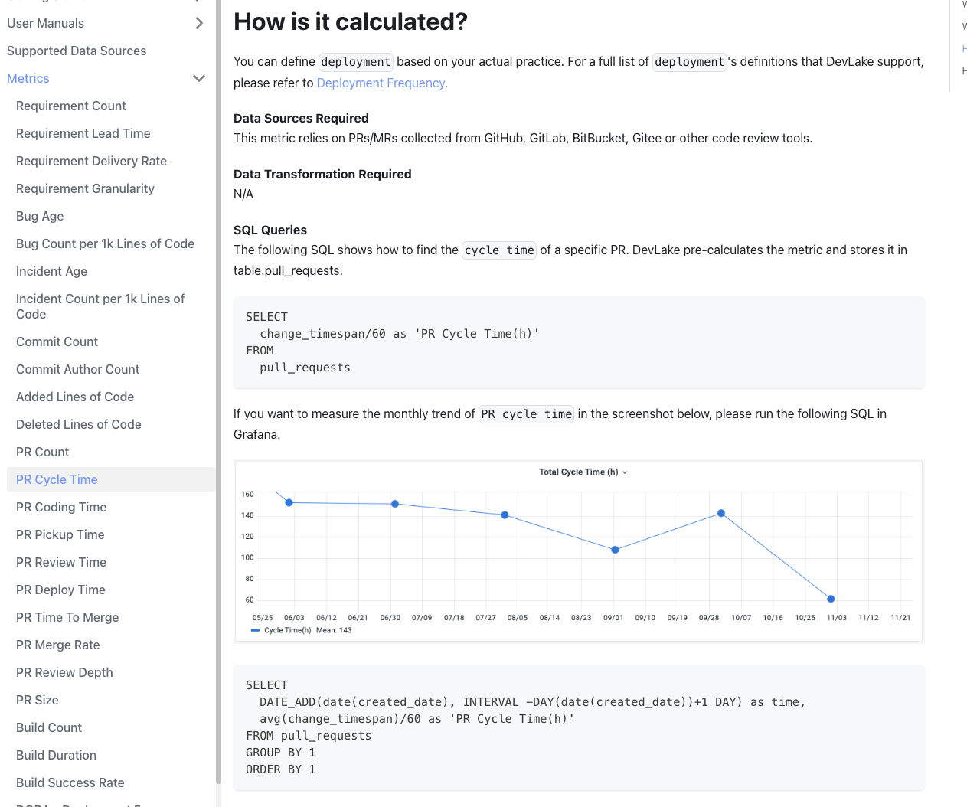Open Supported Data Sources page
Image resolution: width=967 pixels, height=807 pixels.
coord(77,51)
